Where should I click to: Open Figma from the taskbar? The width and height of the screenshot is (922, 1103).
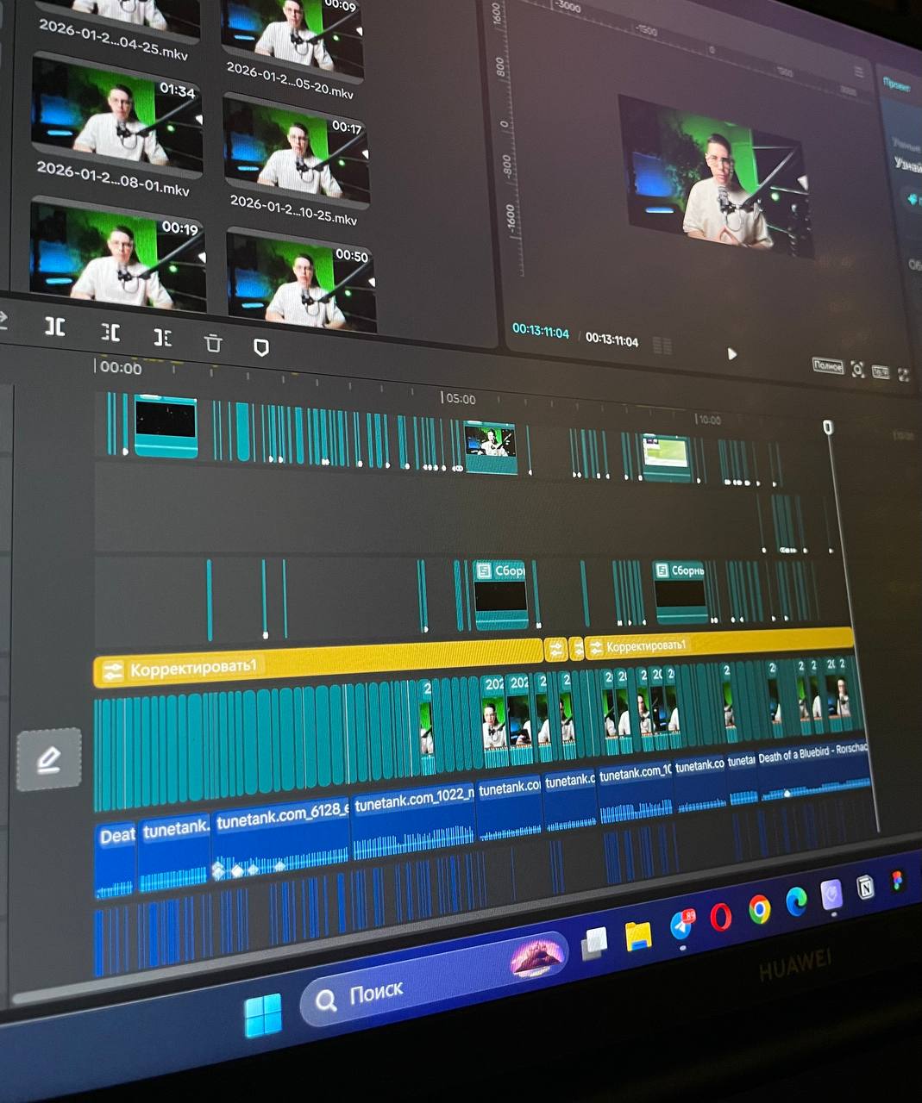coord(898,881)
